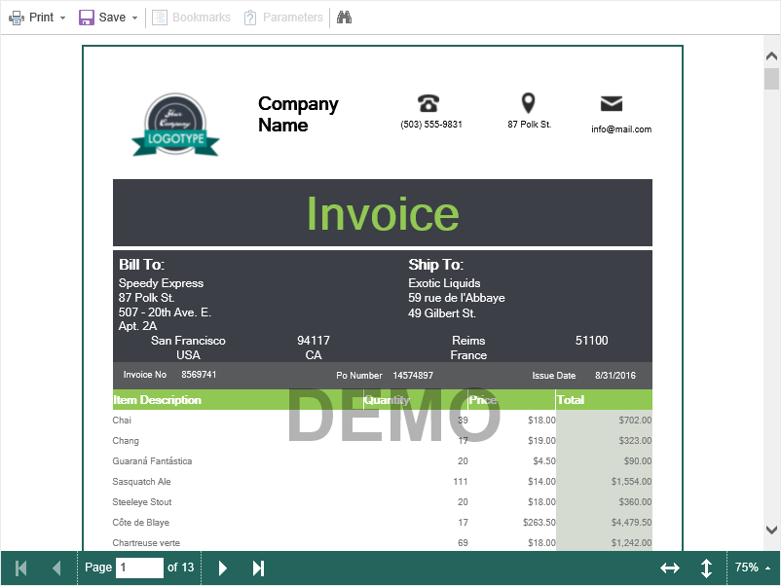Click the binoculars search icon
Image resolution: width=781 pixels, height=586 pixels.
pyautogui.click(x=344, y=18)
